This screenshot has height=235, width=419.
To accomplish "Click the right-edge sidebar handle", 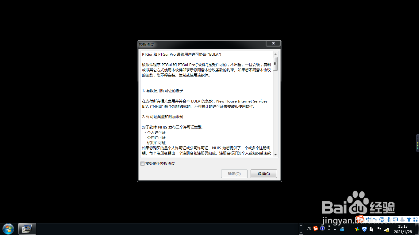I will (x=417, y=143).
